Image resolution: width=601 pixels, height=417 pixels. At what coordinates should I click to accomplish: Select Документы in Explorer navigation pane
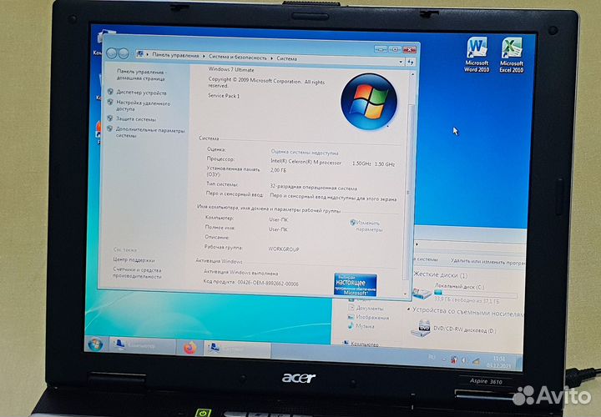pos(370,307)
